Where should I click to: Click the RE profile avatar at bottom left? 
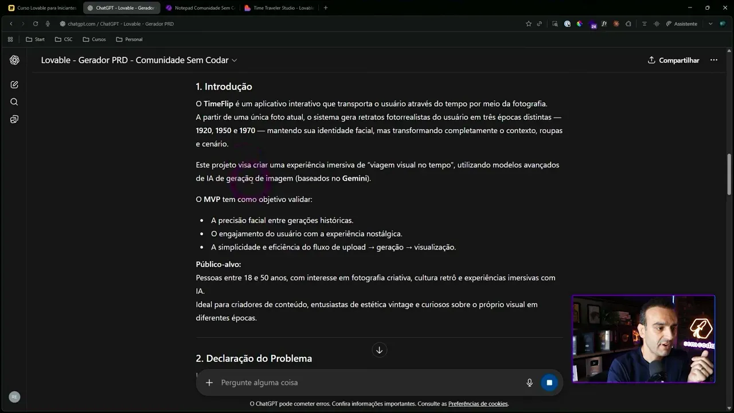click(14, 396)
